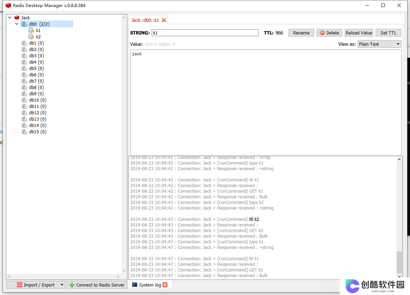The image size is (410, 295).
Task: Click the k2 key icon
Action: pos(31,37)
